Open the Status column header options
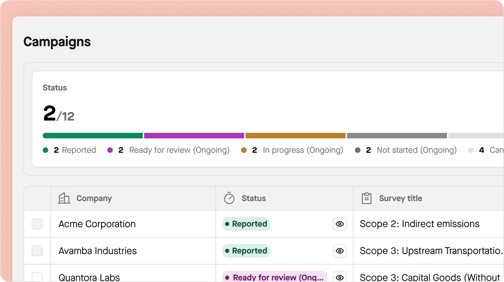Viewport: 504px width, 282px height. 254,198
